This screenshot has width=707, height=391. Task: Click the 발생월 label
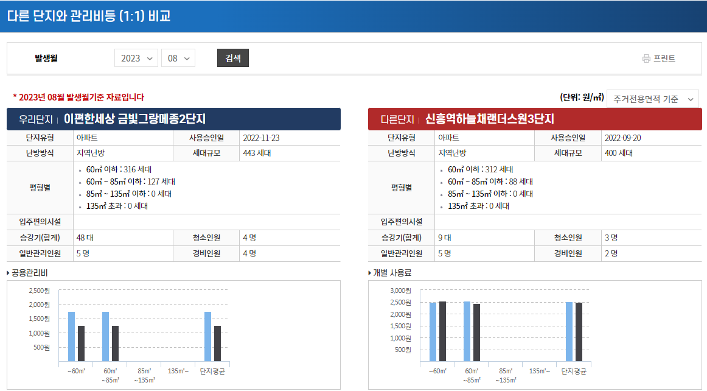pos(46,58)
